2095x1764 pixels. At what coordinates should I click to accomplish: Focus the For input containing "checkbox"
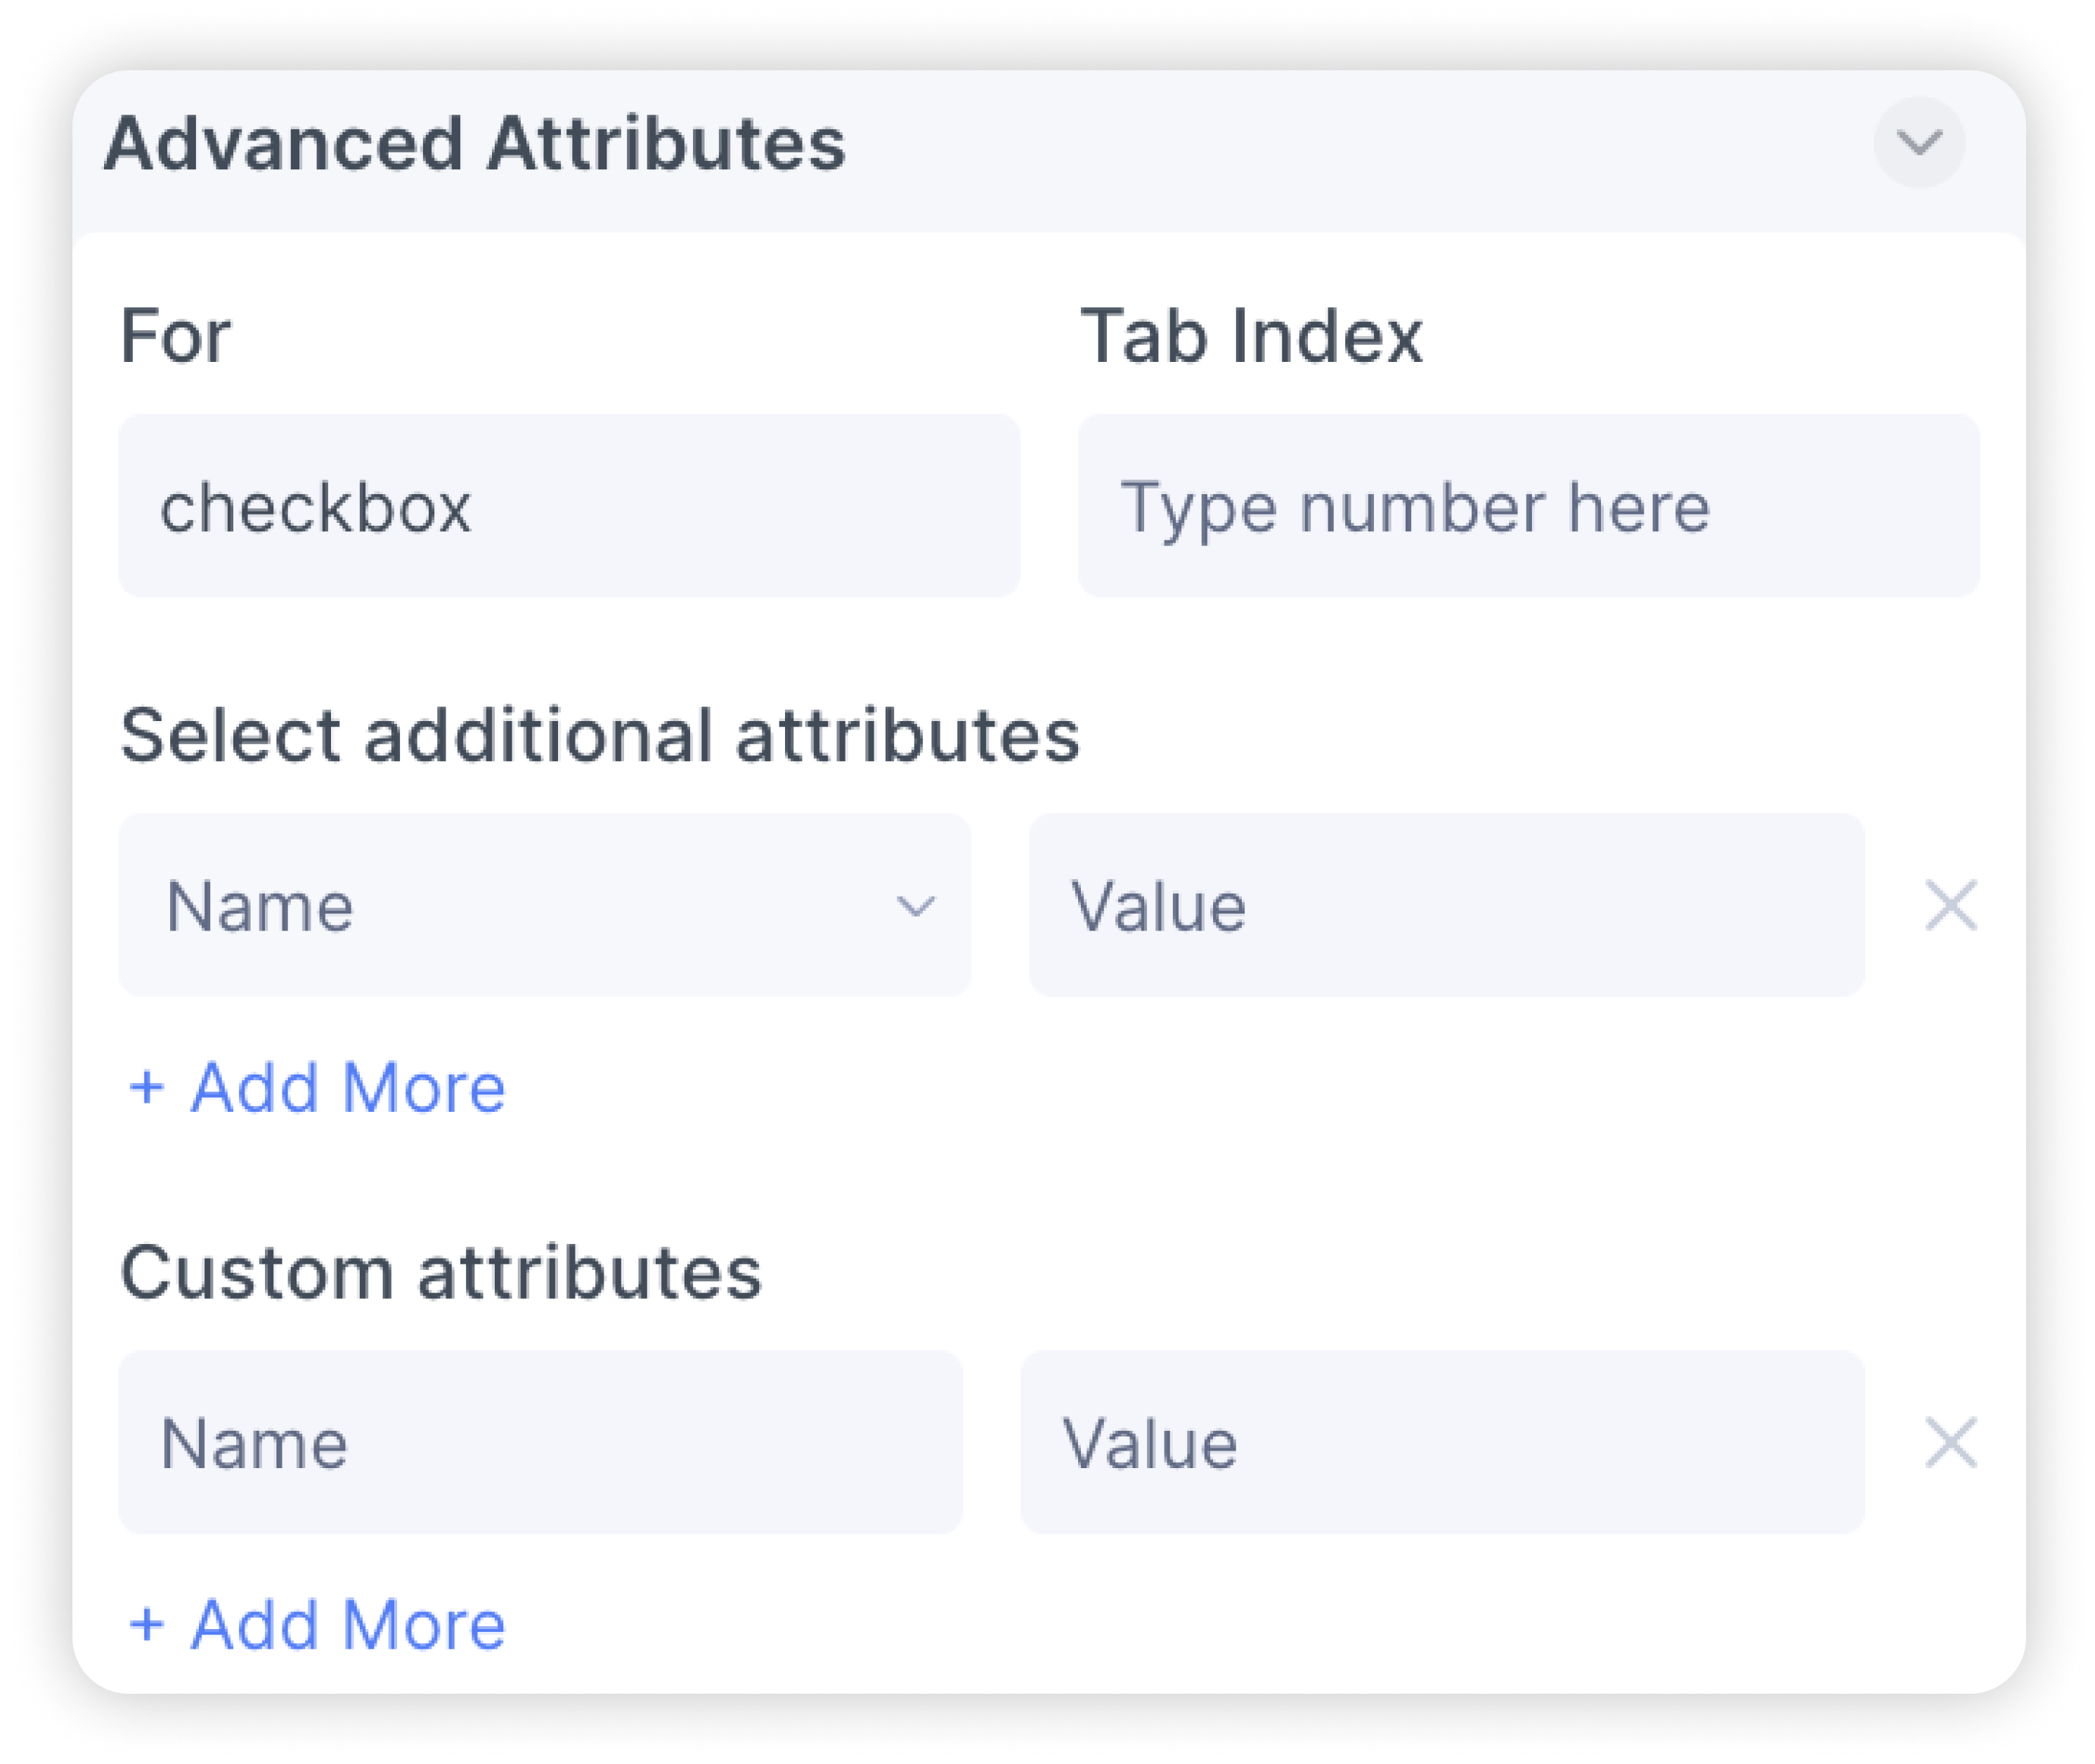pos(568,506)
